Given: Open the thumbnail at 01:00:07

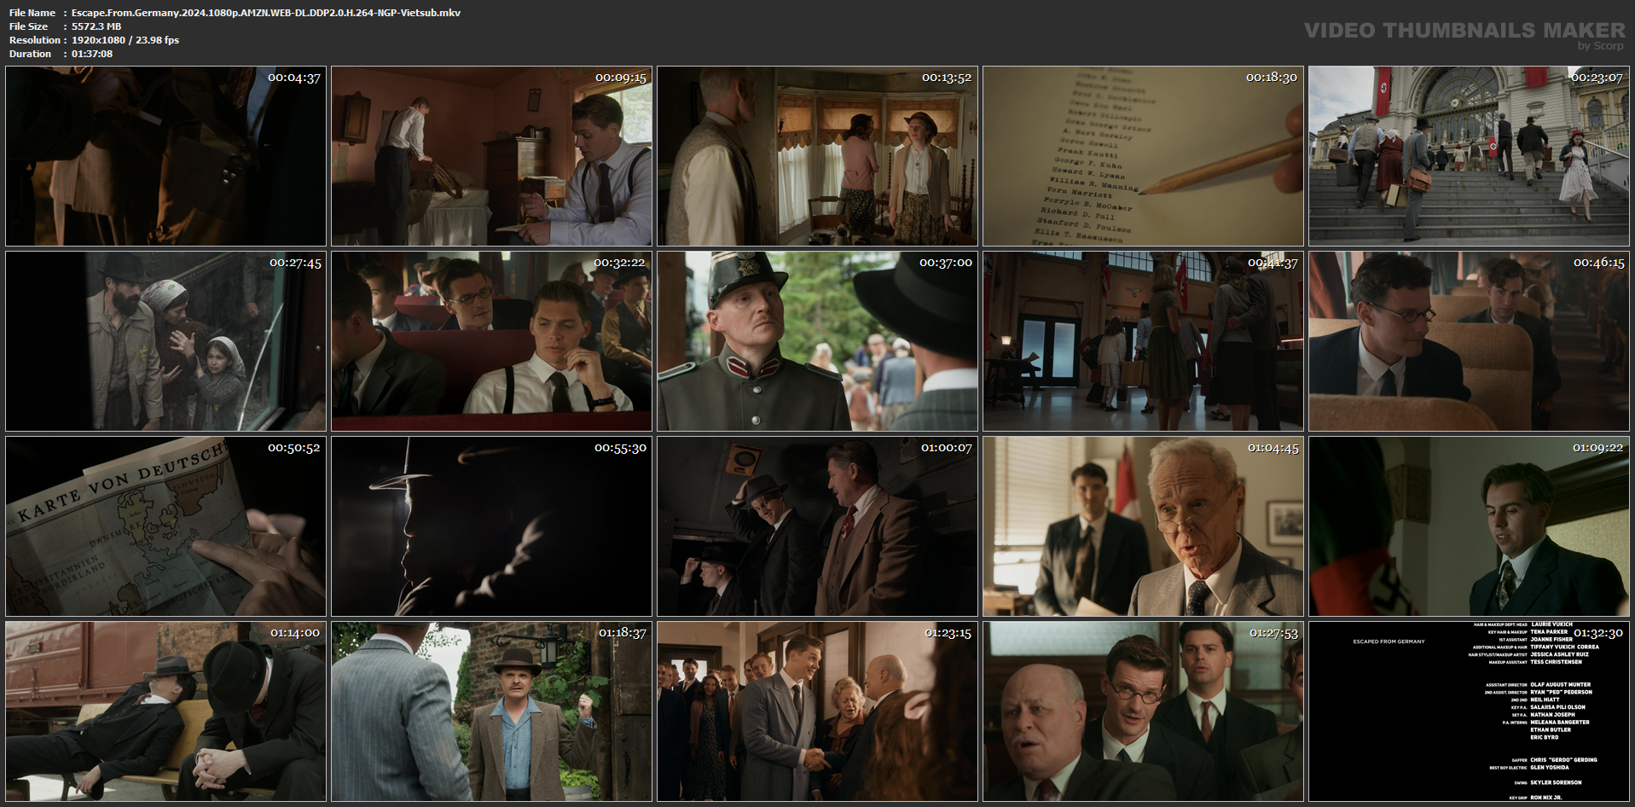Looking at the screenshot, I should pyautogui.click(x=818, y=526).
